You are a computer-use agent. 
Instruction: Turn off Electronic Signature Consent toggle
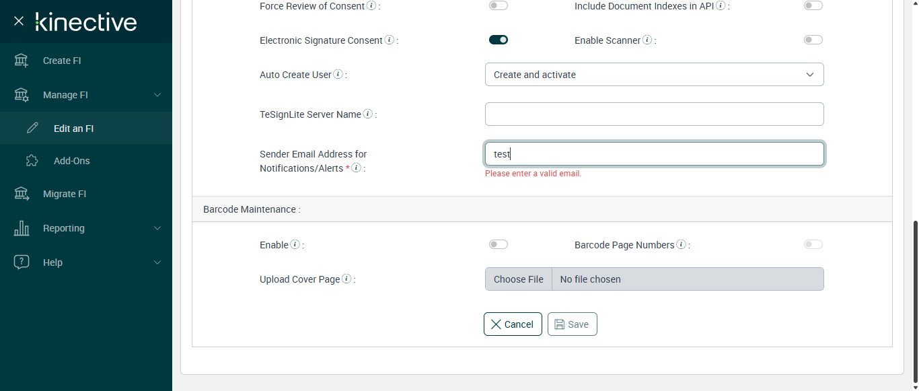pos(499,40)
